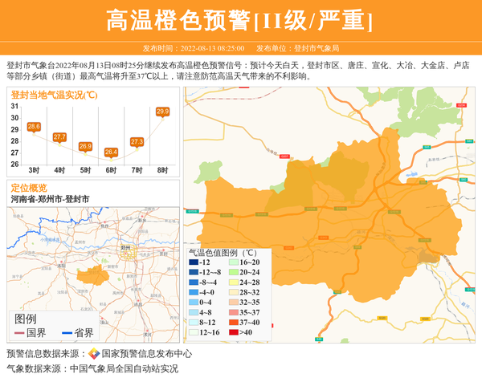Open the 中国气象局全国自动站实况 source link
482x378 pixels.
tap(124, 368)
